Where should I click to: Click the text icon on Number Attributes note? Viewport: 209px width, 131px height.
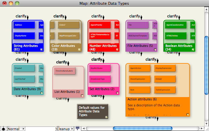click(x=117, y=49)
